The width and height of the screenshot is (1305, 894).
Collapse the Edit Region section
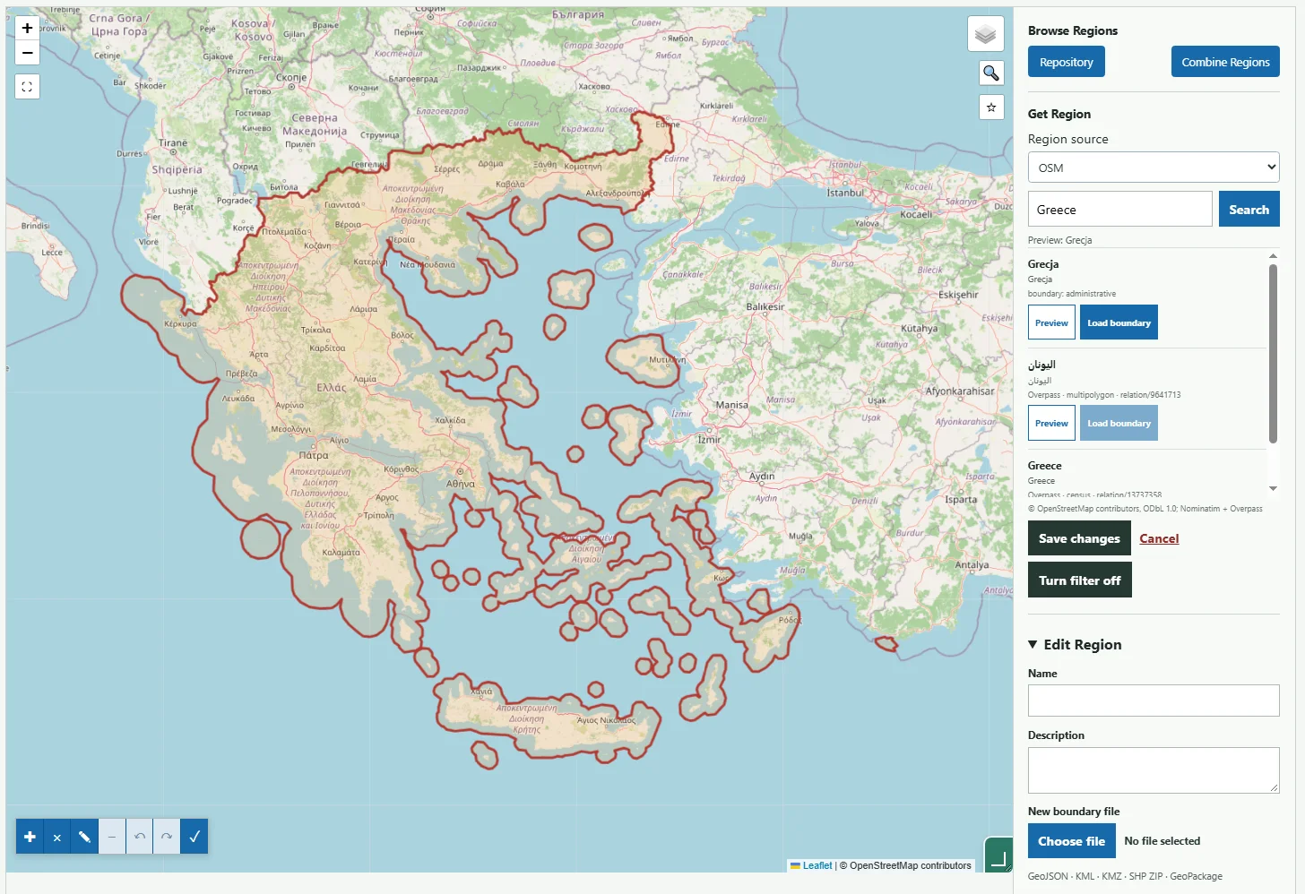[x=1075, y=645]
